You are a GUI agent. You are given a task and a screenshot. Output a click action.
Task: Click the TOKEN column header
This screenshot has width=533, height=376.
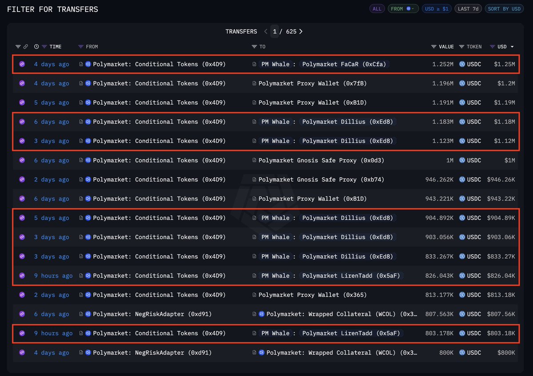pyautogui.click(x=474, y=47)
